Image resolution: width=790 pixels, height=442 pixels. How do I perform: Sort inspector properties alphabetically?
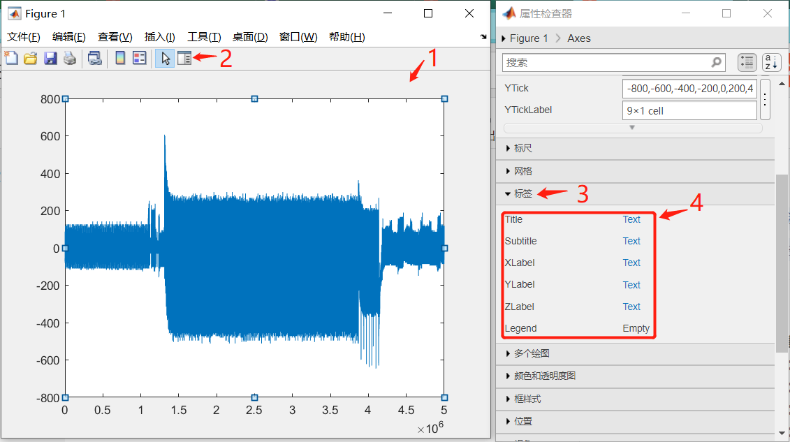[x=770, y=62]
